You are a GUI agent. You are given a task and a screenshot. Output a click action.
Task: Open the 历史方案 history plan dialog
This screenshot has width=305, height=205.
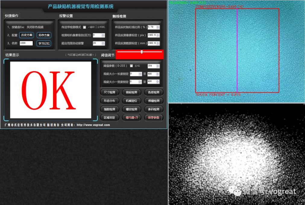[x=27, y=35]
